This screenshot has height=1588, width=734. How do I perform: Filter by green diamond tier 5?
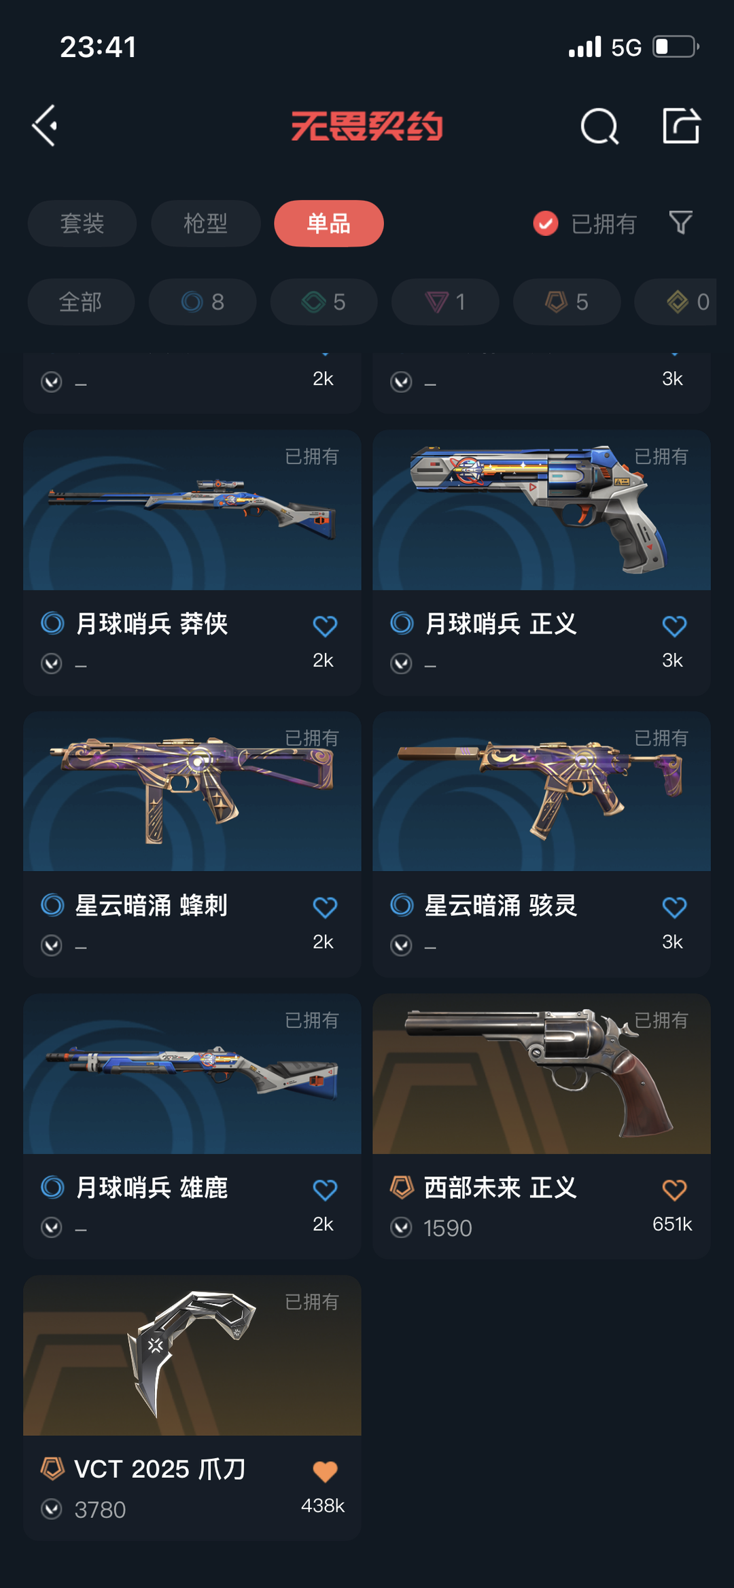pos(324,302)
